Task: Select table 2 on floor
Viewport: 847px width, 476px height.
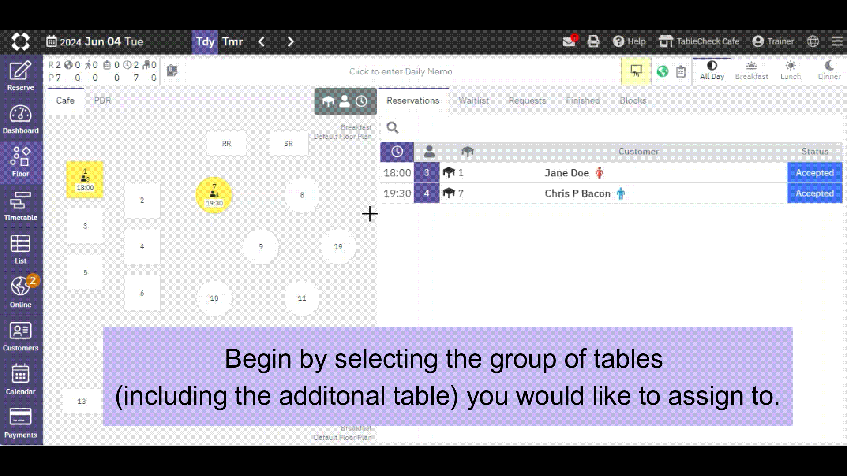Action: [x=142, y=200]
